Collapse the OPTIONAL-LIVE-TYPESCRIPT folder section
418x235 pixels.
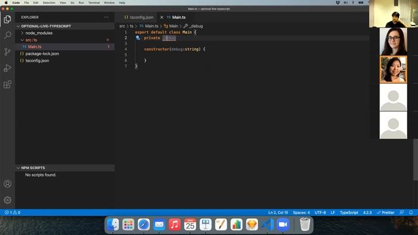[65, 26]
